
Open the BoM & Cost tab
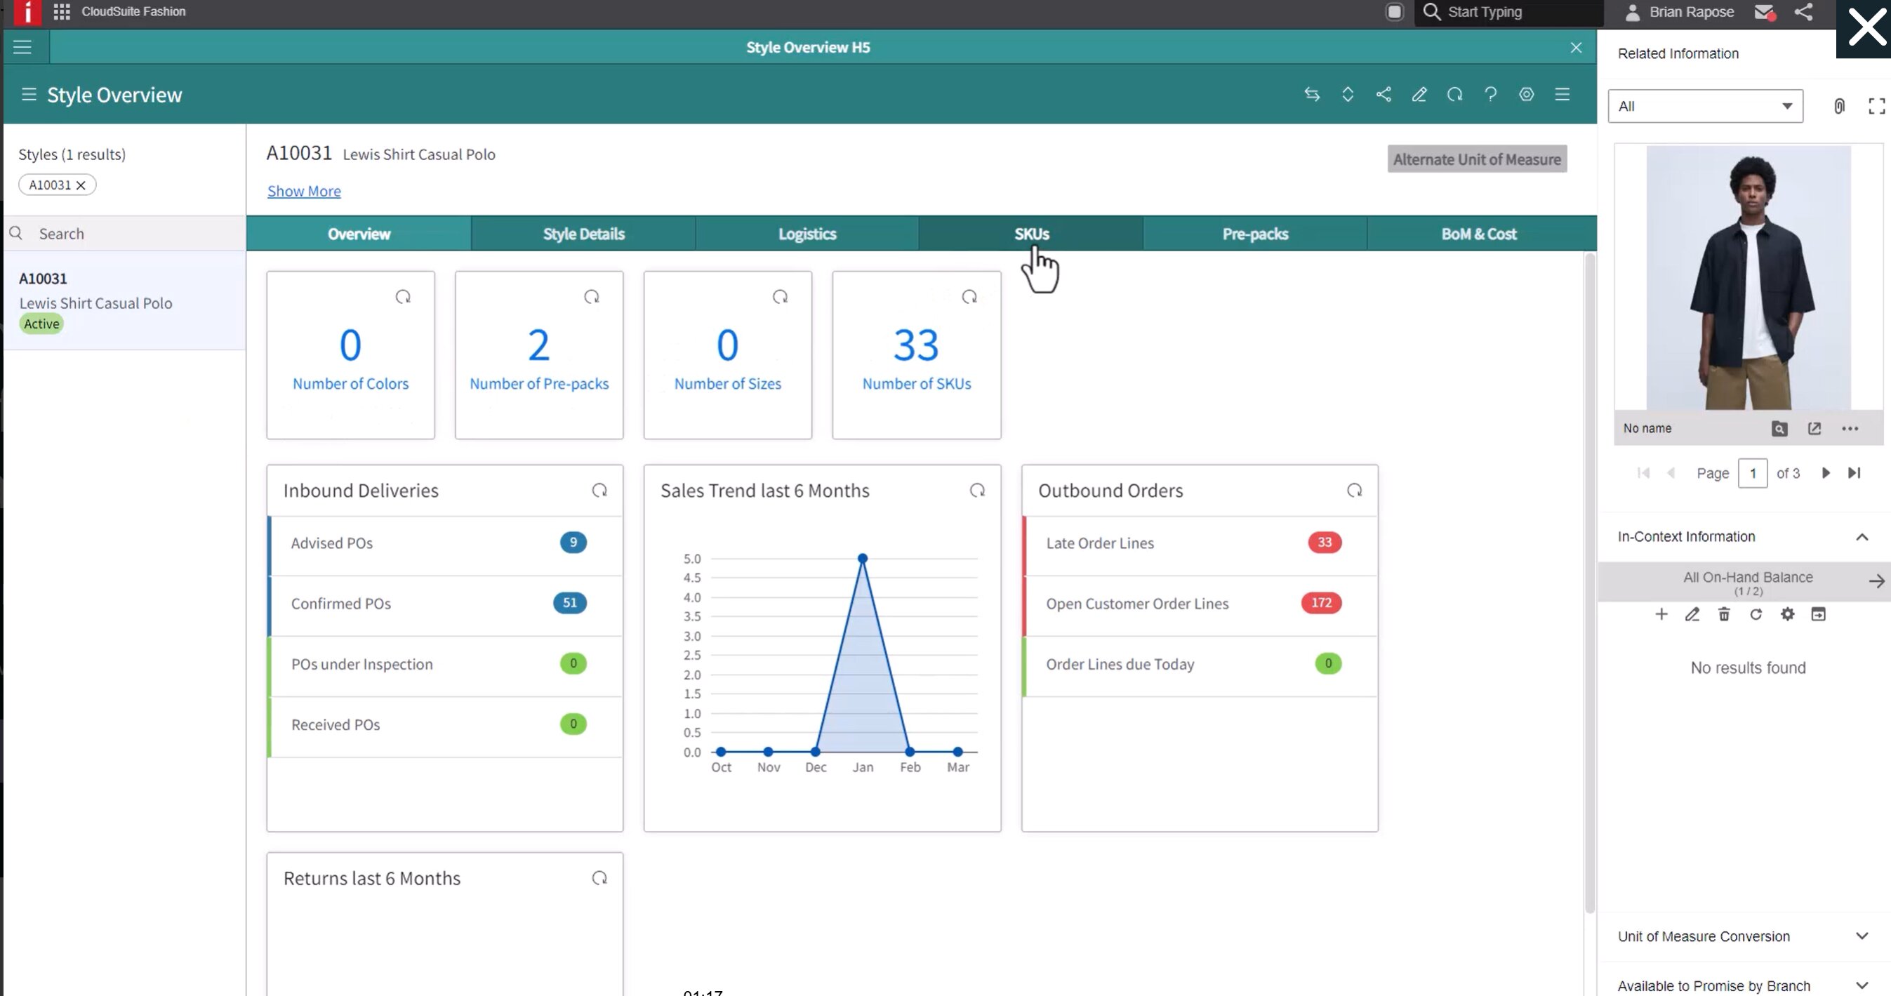[x=1478, y=234]
